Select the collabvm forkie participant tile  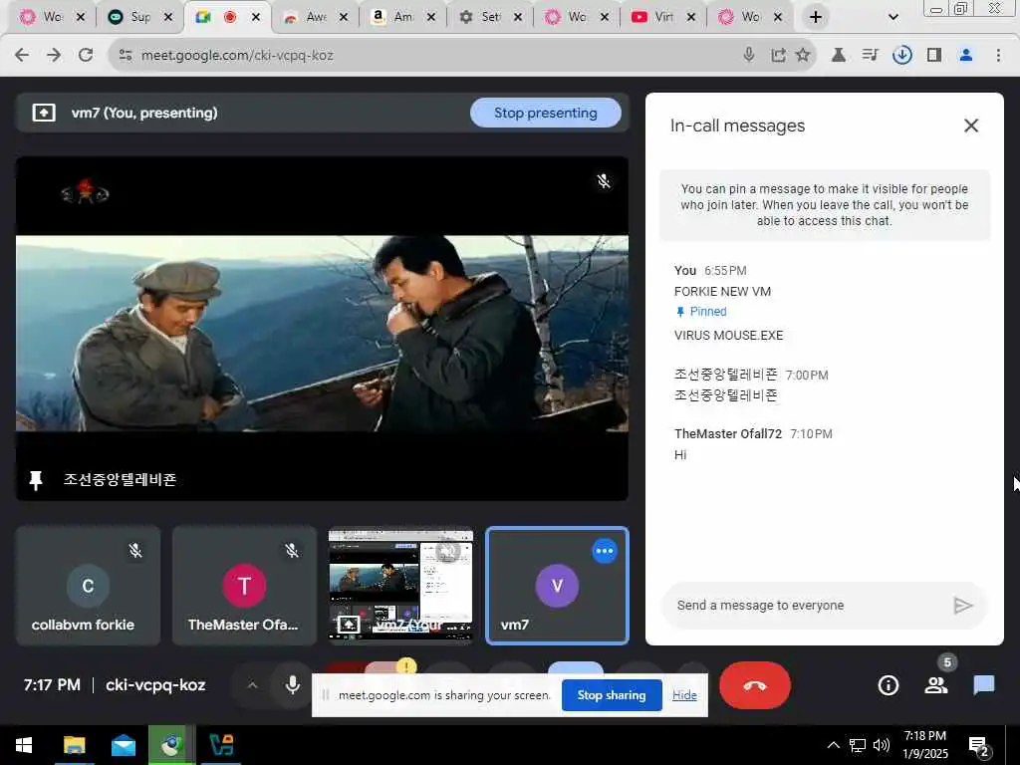click(x=88, y=586)
